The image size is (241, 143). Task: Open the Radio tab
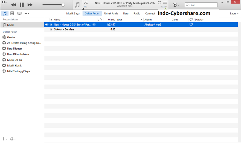[x=137, y=13]
